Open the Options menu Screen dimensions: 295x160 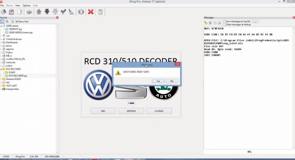(x=27, y=6)
